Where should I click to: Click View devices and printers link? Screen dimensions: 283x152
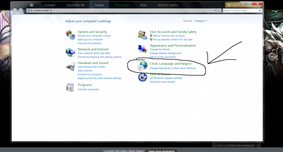[x=91, y=67]
